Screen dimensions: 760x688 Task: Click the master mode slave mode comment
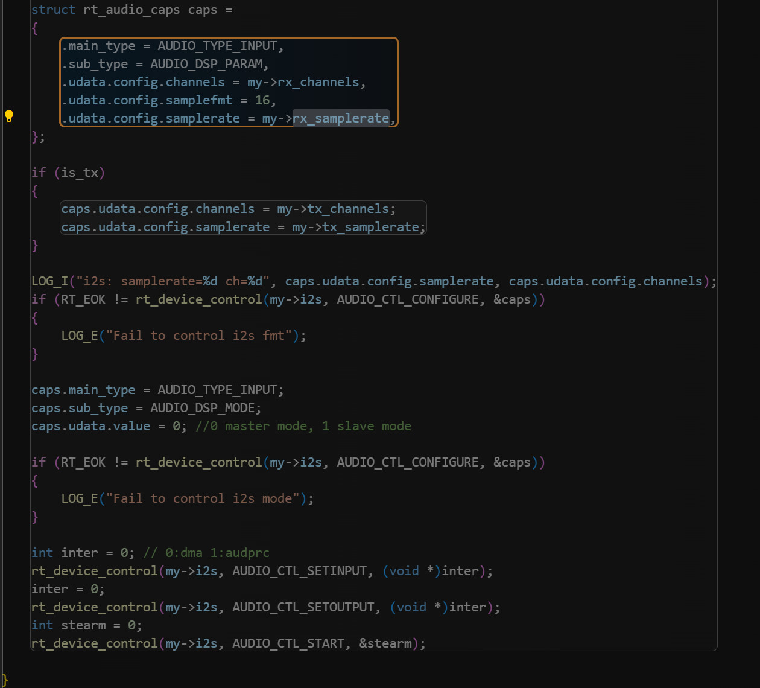[x=303, y=427]
